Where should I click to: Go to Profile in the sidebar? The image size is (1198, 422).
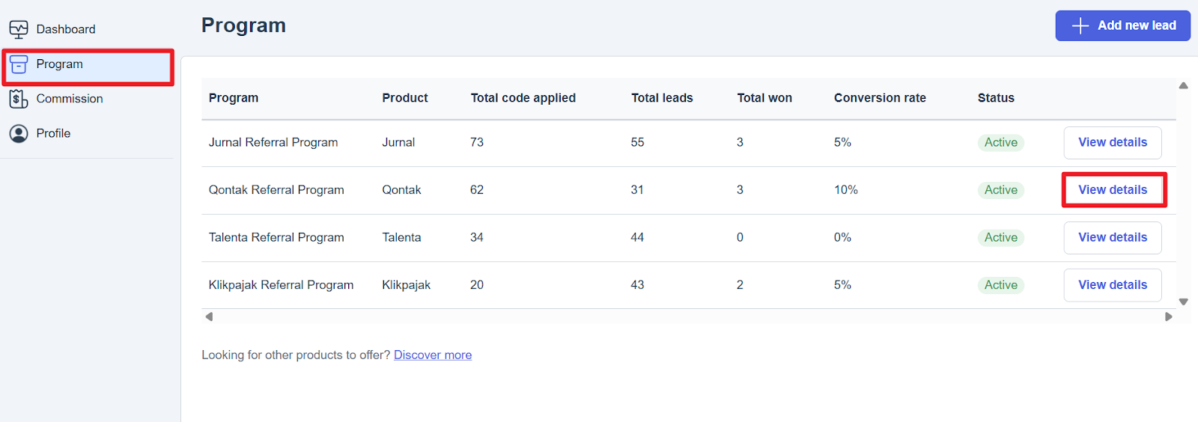click(53, 133)
